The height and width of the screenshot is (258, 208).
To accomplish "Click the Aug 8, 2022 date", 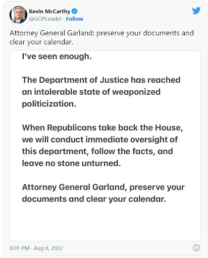I will [x=48, y=248].
